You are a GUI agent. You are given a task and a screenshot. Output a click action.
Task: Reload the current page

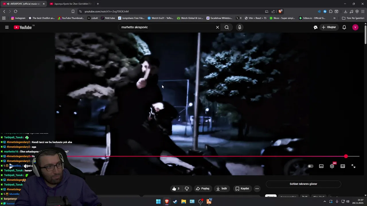click(x=15, y=11)
